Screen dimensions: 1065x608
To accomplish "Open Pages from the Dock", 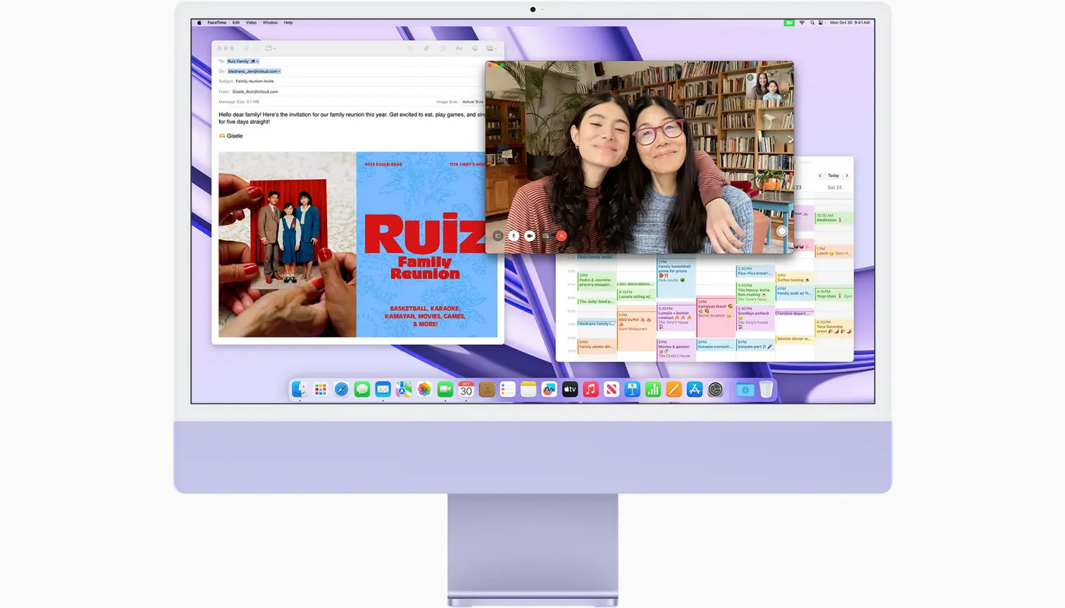I will (674, 389).
